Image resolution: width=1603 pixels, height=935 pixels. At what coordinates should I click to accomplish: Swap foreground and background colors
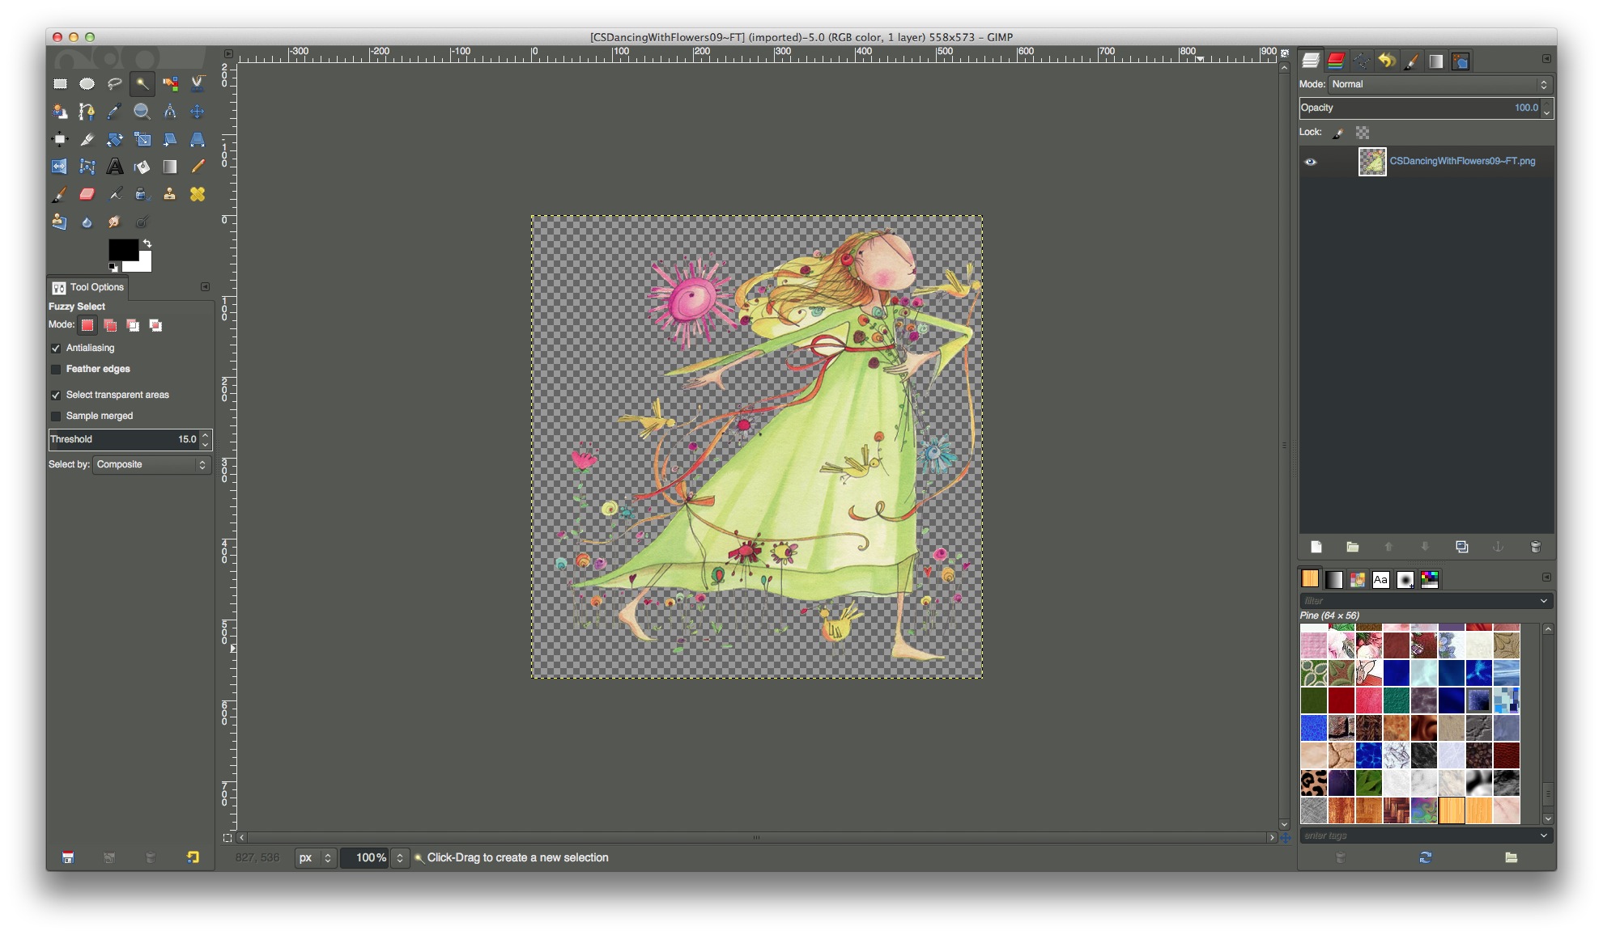[147, 243]
